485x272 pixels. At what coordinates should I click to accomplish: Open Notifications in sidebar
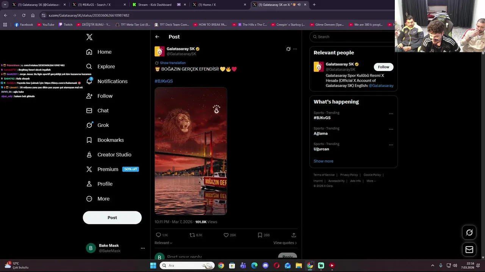point(107,81)
